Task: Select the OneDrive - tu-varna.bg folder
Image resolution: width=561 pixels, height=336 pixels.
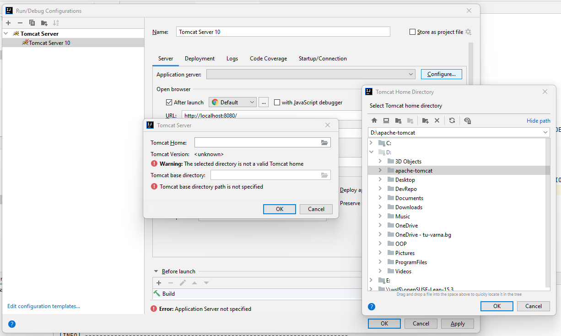Action: click(x=423, y=234)
